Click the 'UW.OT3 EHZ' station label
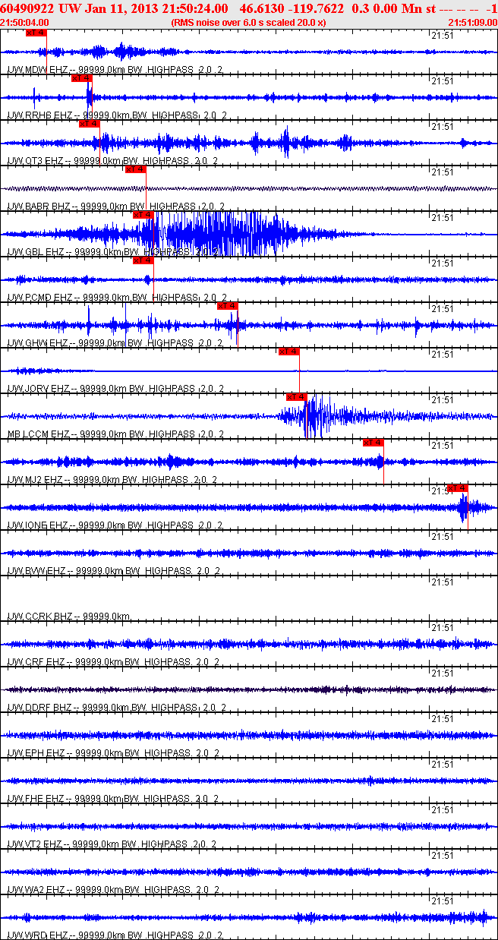The height and width of the screenshot is (940, 498). point(35,161)
